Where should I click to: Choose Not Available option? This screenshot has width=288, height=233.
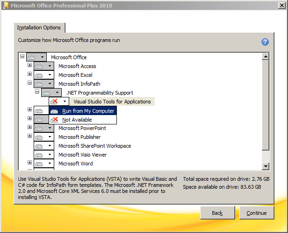click(83, 120)
